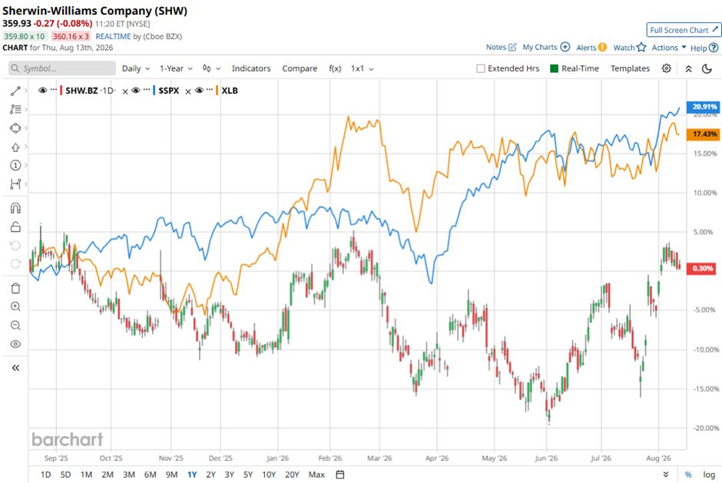Click the blue $SPX color bar
This screenshot has width=722, height=483.
point(154,91)
